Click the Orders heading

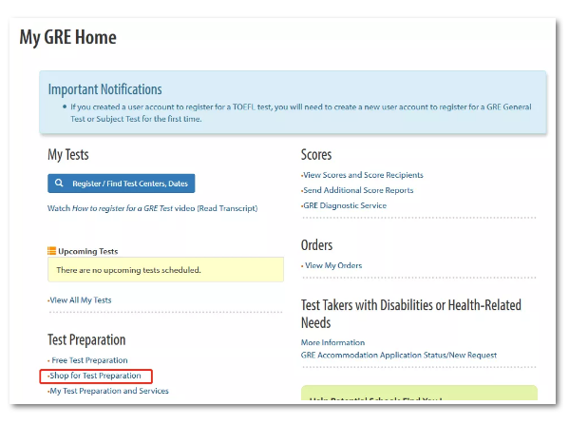tap(316, 245)
